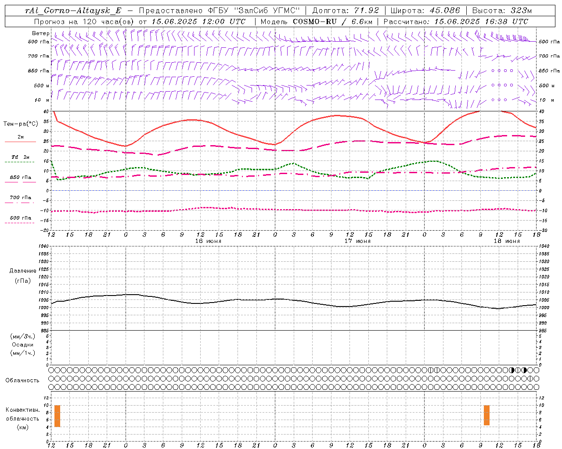Click the Давление pressure panel label

23,271
